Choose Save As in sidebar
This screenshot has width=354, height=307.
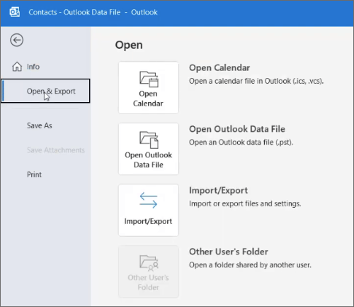point(45,125)
